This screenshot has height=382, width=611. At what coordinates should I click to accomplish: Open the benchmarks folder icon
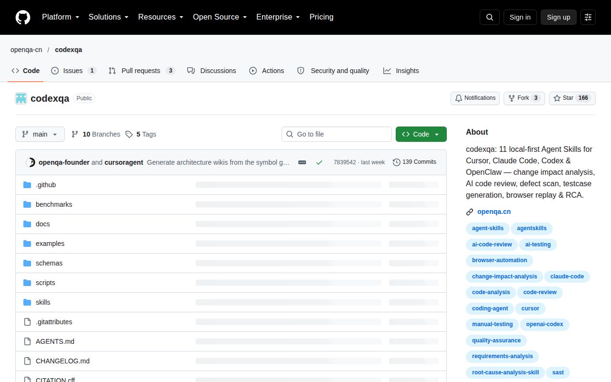27,204
